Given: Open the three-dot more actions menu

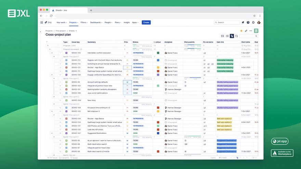Looking at the screenshot, I should 251,31.
